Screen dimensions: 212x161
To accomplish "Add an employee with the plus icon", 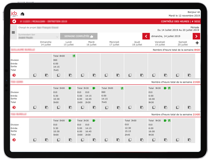I will [197, 43].
